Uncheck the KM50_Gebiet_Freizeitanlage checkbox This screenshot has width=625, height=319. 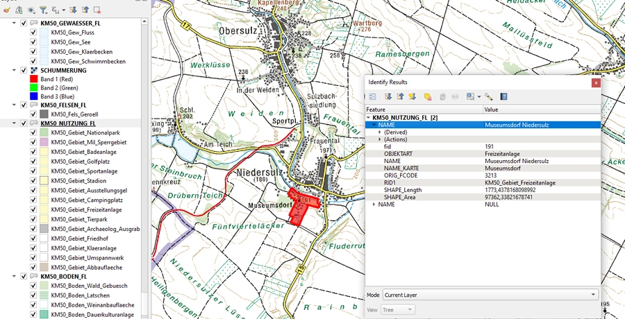[33, 209]
